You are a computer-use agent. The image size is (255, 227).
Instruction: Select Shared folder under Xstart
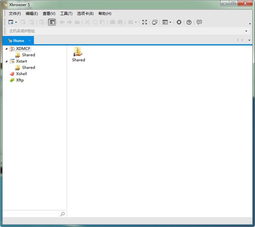pos(25,67)
